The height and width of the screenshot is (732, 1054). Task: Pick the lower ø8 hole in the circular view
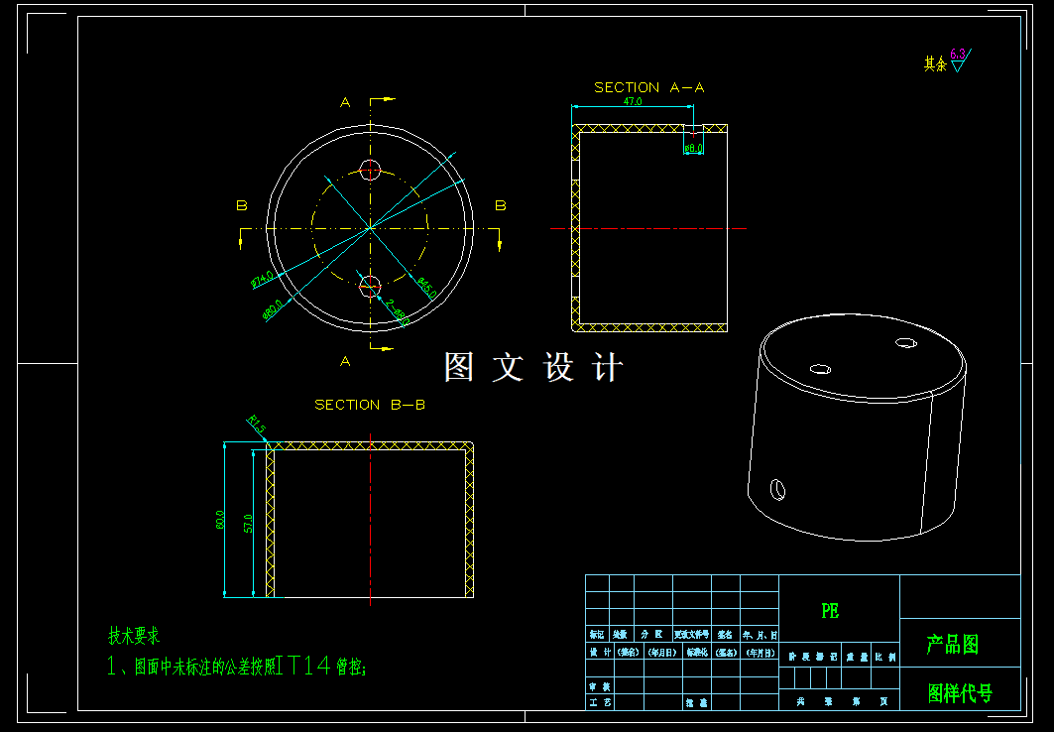pyautogui.click(x=371, y=287)
